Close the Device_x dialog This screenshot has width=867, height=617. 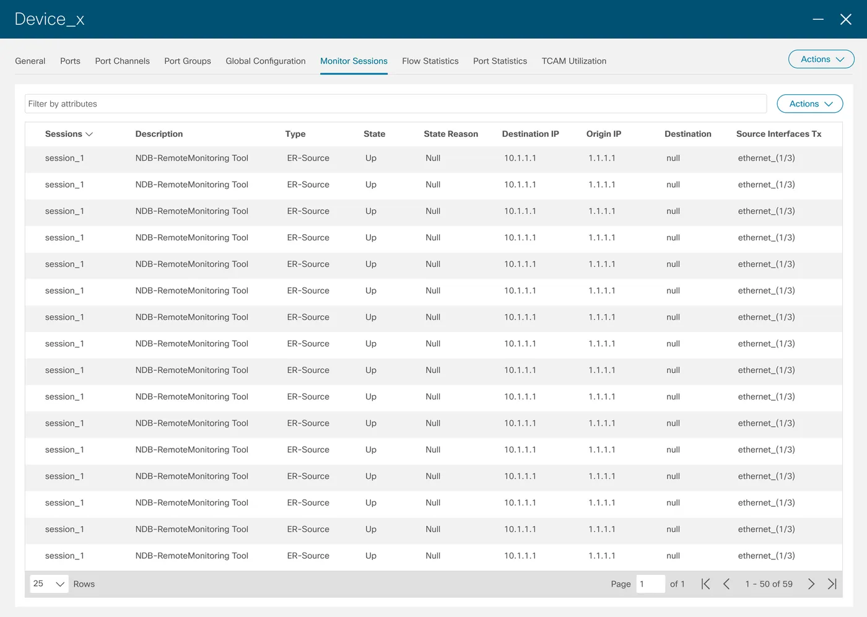(846, 19)
